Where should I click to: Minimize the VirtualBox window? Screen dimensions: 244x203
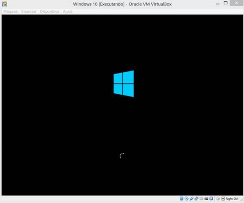(x=218, y=4)
